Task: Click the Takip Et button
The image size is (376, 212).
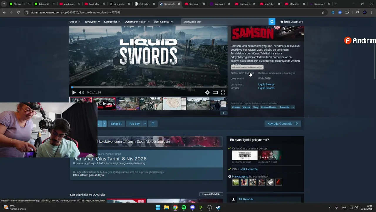Action: tap(116, 124)
